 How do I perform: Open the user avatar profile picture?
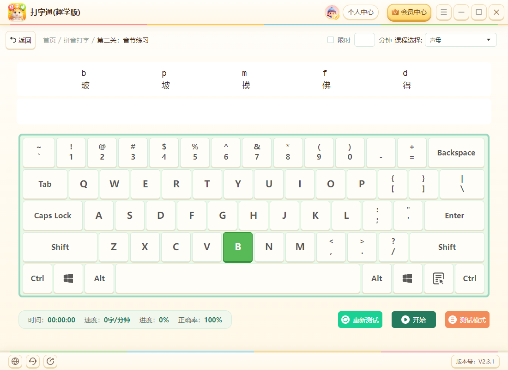[x=332, y=12]
